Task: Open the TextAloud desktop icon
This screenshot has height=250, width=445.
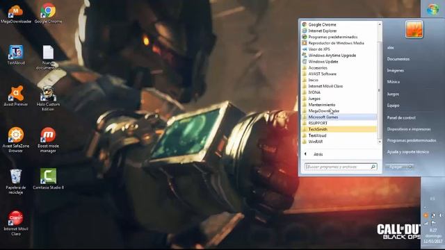Action: pos(15,56)
